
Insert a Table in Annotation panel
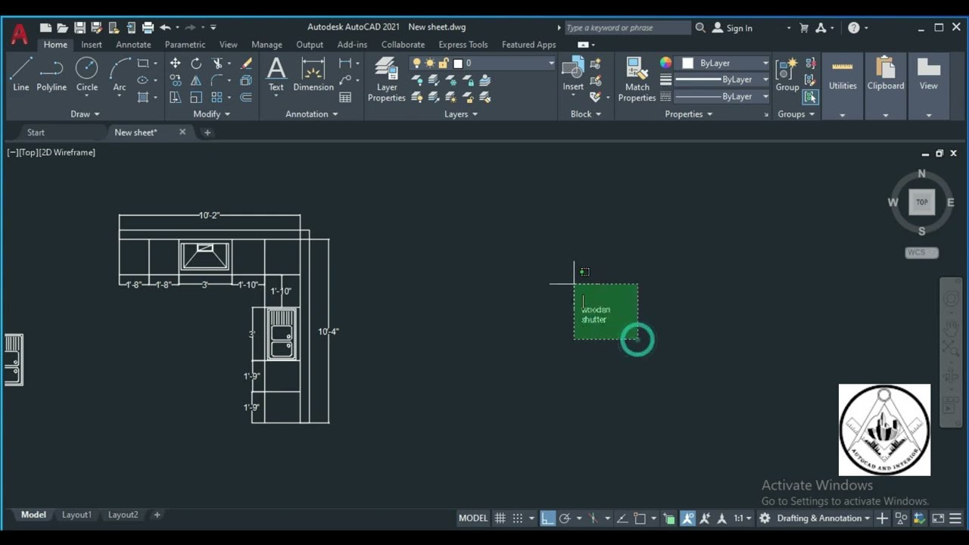tap(345, 97)
